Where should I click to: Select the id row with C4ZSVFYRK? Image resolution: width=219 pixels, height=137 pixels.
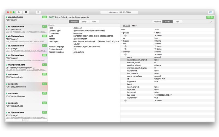pos(168,79)
